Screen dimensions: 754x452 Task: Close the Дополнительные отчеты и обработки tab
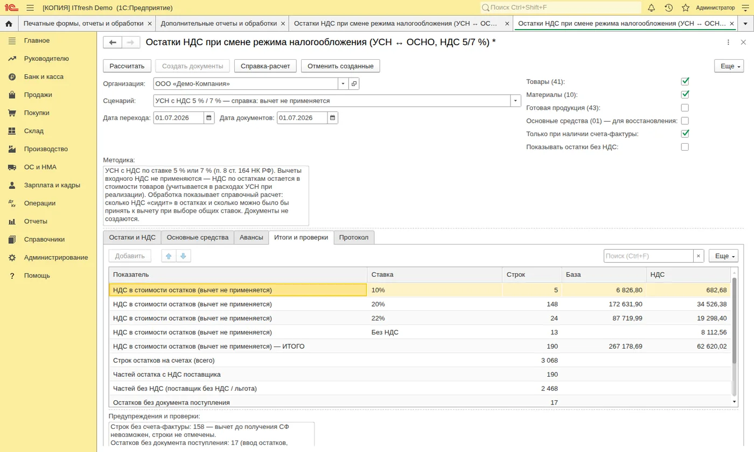282,24
